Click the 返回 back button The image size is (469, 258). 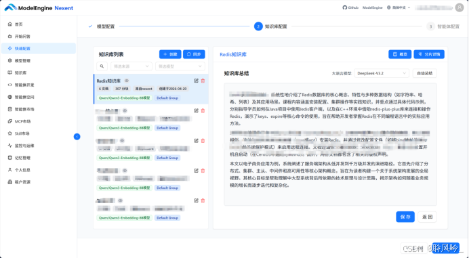coord(427,217)
